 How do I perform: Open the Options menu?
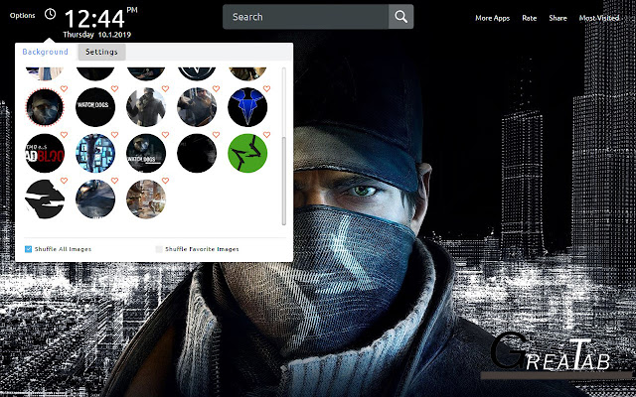22,16
